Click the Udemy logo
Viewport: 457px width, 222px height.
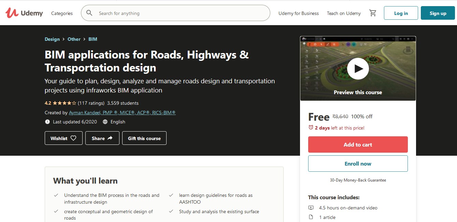click(24, 13)
